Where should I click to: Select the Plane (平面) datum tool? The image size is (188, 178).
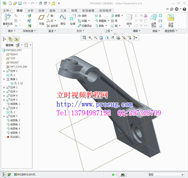[x=41, y=20]
